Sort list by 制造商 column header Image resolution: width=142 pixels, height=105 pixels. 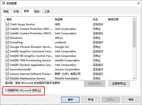tap(72, 19)
